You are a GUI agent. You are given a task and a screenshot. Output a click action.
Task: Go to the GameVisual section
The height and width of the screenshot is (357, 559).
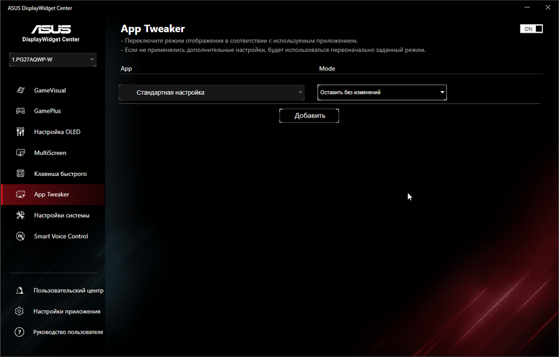pos(50,90)
